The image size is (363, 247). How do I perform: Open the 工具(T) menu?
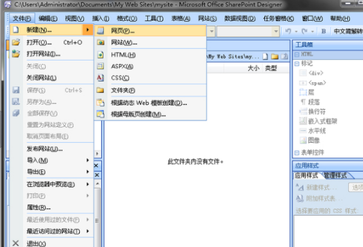(154, 19)
